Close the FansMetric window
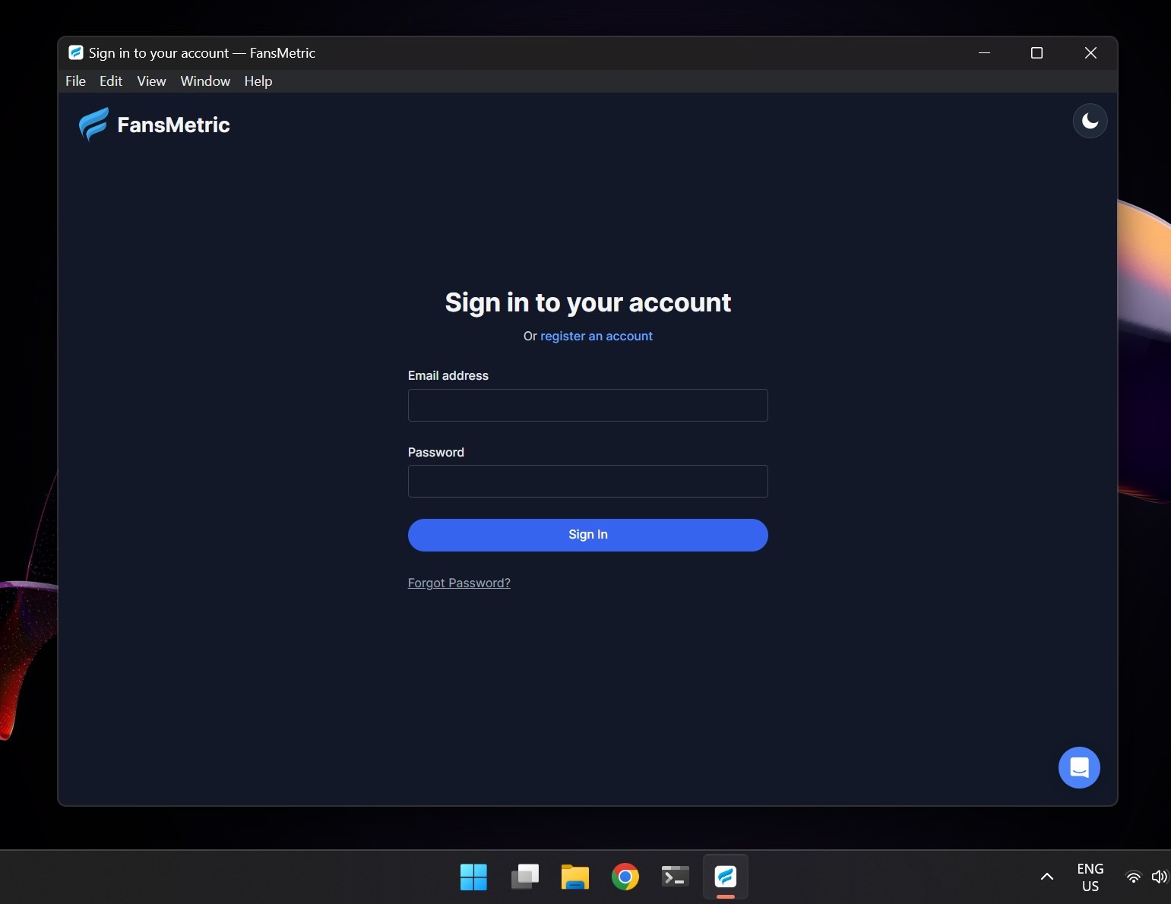Image resolution: width=1171 pixels, height=904 pixels. [x=1090, y=53]
